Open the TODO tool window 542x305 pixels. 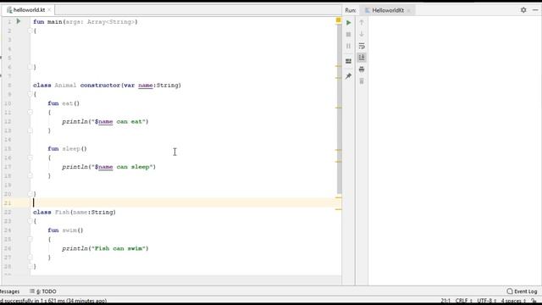[43, 291]
